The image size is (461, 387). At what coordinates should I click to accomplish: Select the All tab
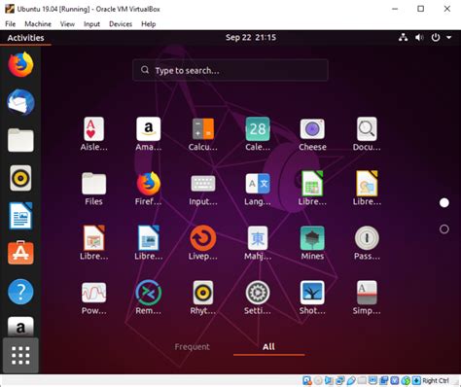268,347
